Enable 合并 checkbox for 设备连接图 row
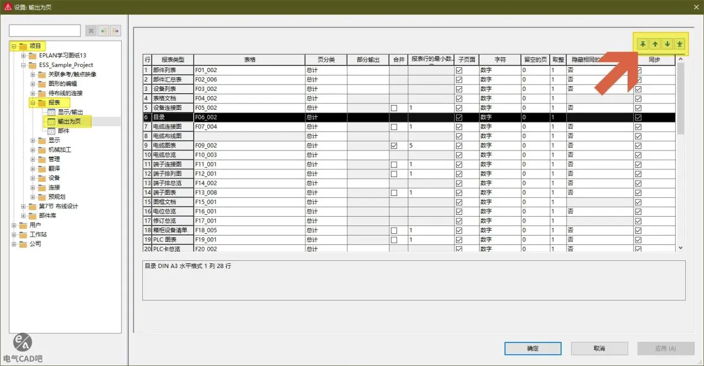This screenshot has height=366, width=704. coord(394,108)
